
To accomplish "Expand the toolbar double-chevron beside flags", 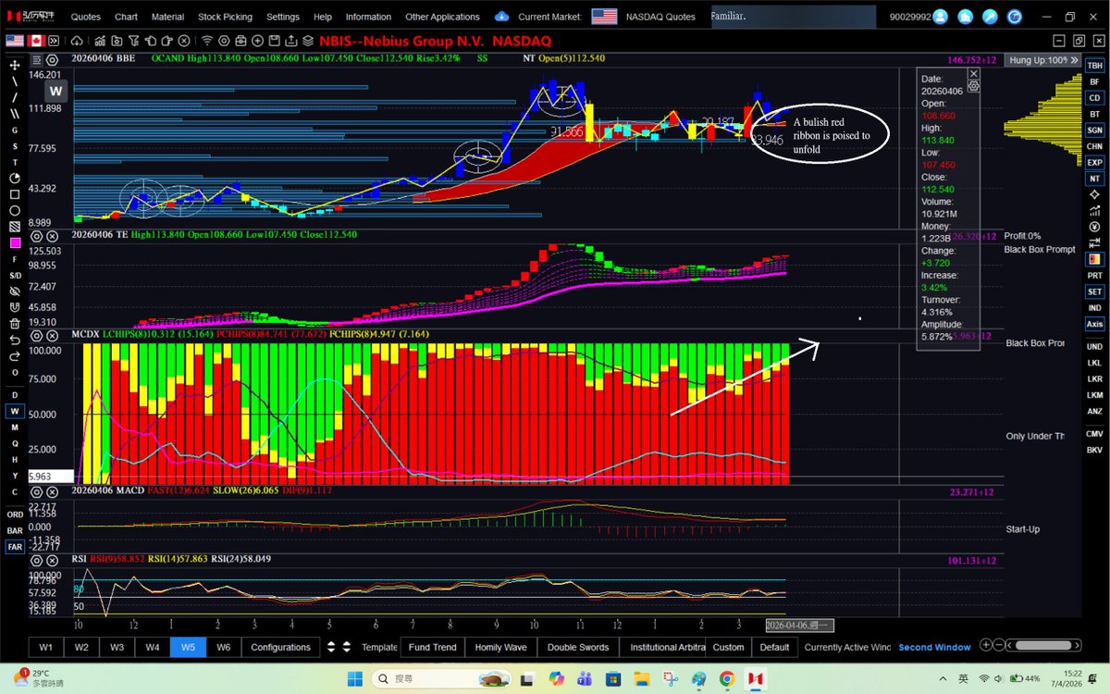I will point(55,41).
